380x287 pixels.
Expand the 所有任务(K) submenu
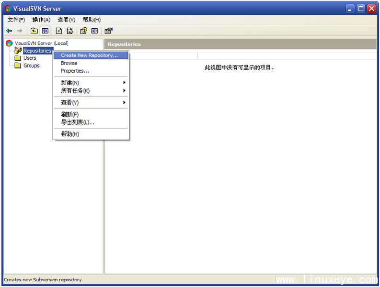[x=91, y=91]
